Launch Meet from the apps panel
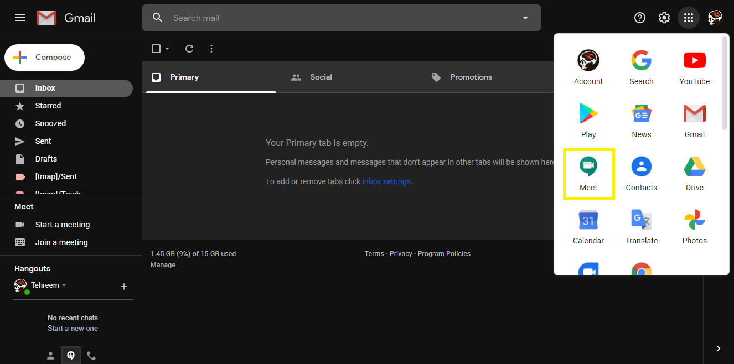The height and width of the screenshot is (364, 734). (588, 174)
